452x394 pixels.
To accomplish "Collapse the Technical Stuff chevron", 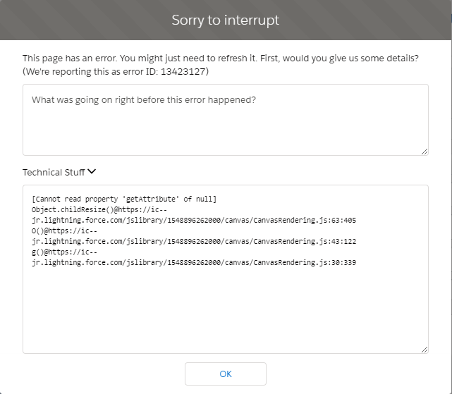I will pos(92,171).
